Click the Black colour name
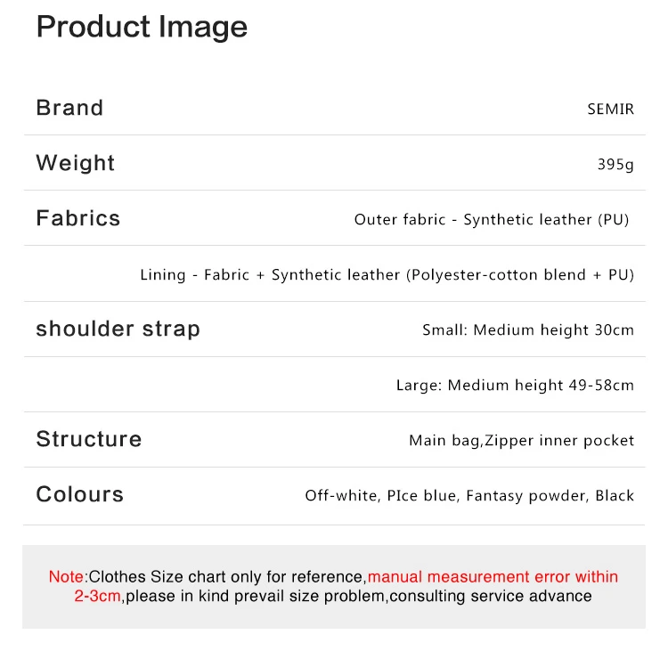The image size is (668, 659). pos(615,495)
